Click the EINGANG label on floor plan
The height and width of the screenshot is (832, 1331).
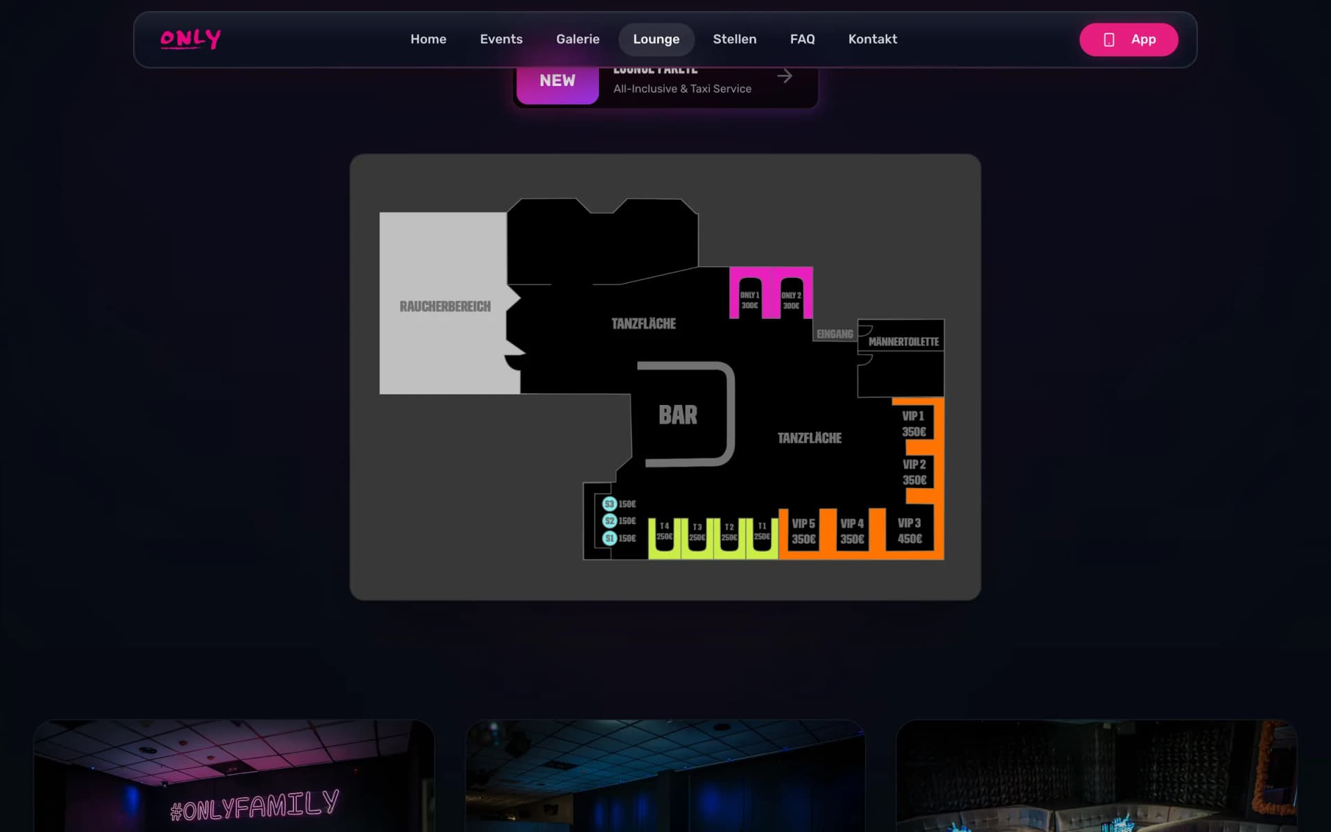pyautogui.click(x=835, y=334)
